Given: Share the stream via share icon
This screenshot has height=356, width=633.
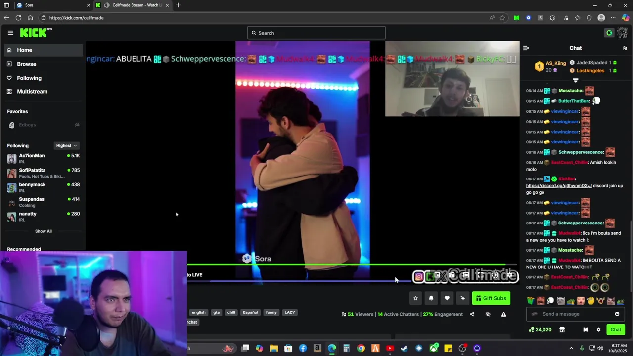Looking at the screenshot, I should (472, 314).
